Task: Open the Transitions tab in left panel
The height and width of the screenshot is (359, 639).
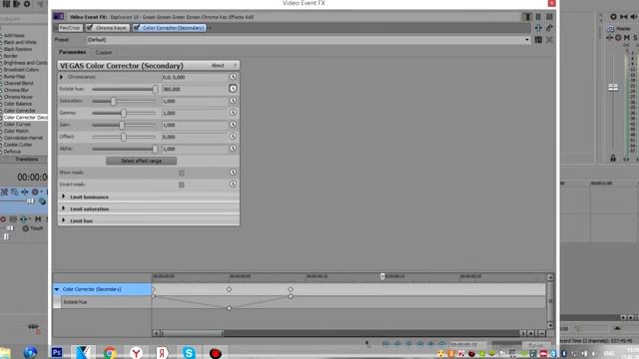Action: pyautogui.click(x=26, y=160)
